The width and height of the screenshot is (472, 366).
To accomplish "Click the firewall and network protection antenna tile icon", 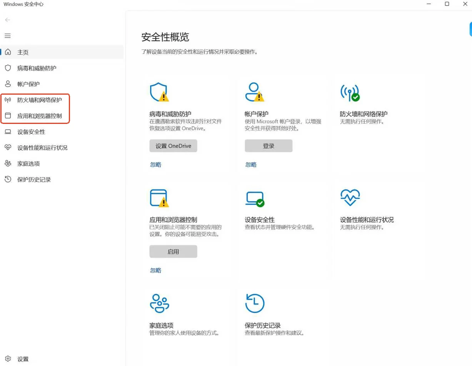I will (x=349, y=92).
